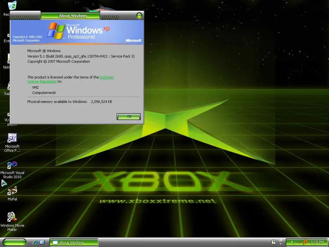Click the Windows XP Professional banner logo
The width and height of the screenshot is (329, 247).
[78, 31]
